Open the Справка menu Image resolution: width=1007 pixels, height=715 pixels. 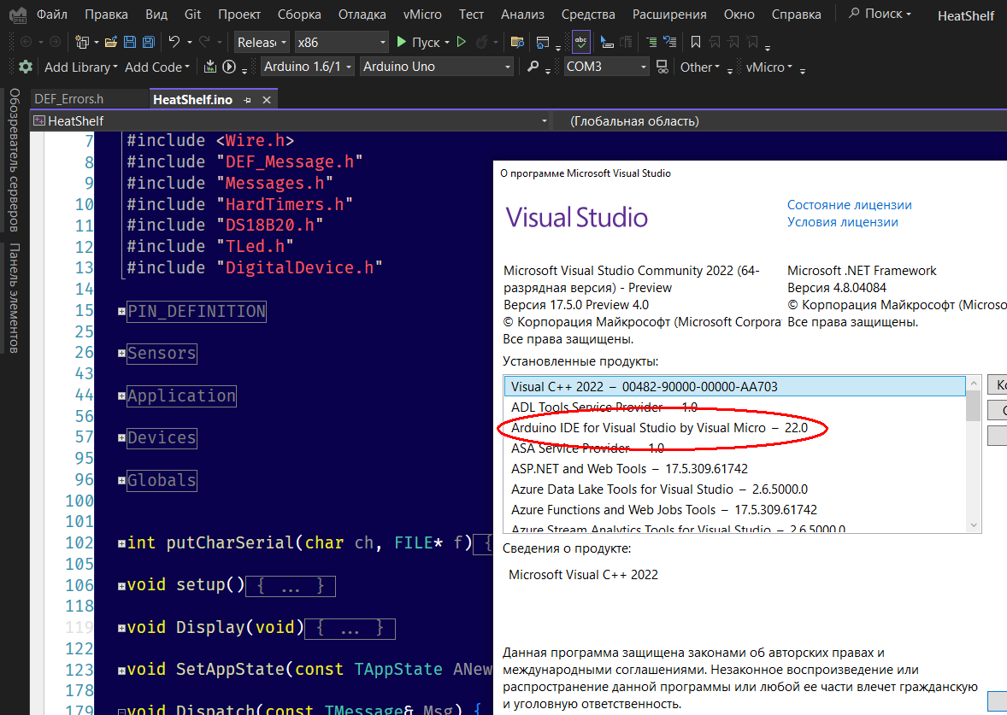[796, 15]
